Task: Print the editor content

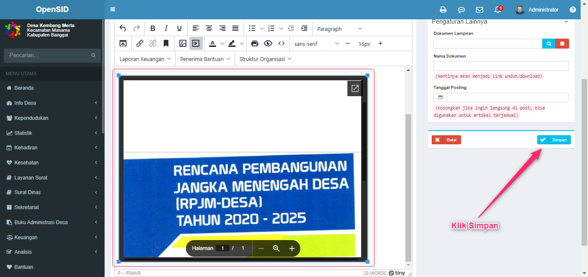Action: click(x=255, y=43)
